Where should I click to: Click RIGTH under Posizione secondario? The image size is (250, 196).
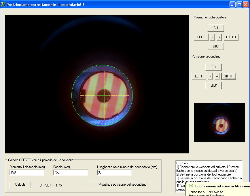tap(229, 76)
